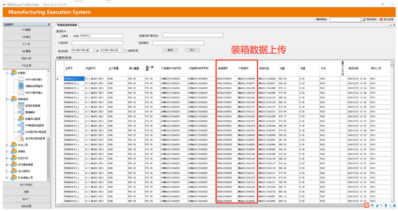Click the 导出 export button
Image resolution: width=398 pixels, height=211 pixels.
click(x=192, y=50)
